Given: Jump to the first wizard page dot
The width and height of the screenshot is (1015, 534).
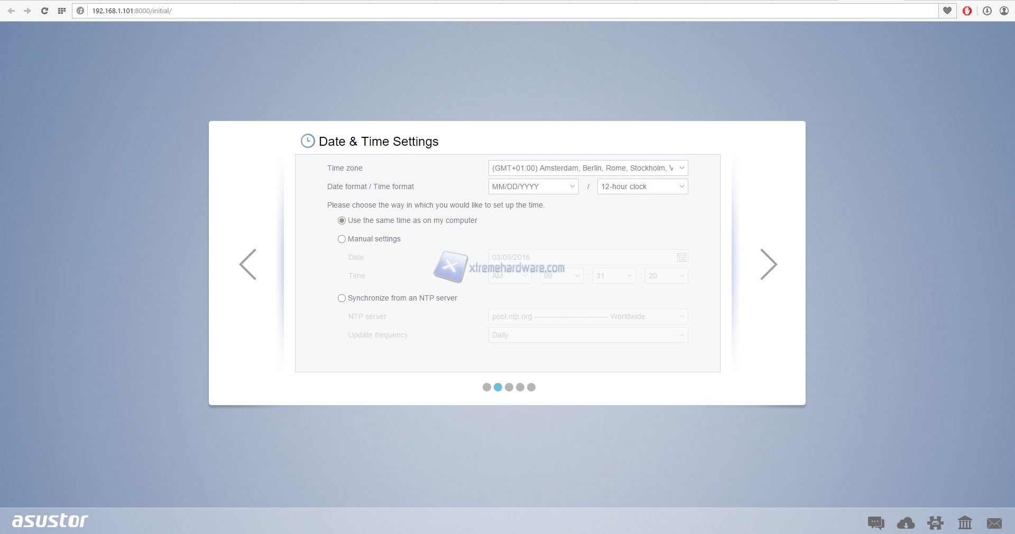Looking at the screenshot, I should point(487,387).
